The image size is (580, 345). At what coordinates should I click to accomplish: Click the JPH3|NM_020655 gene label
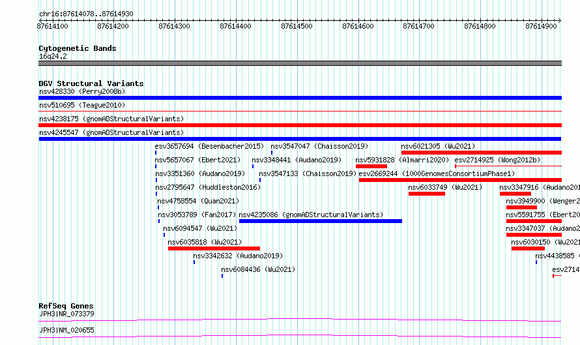point(66,330)
